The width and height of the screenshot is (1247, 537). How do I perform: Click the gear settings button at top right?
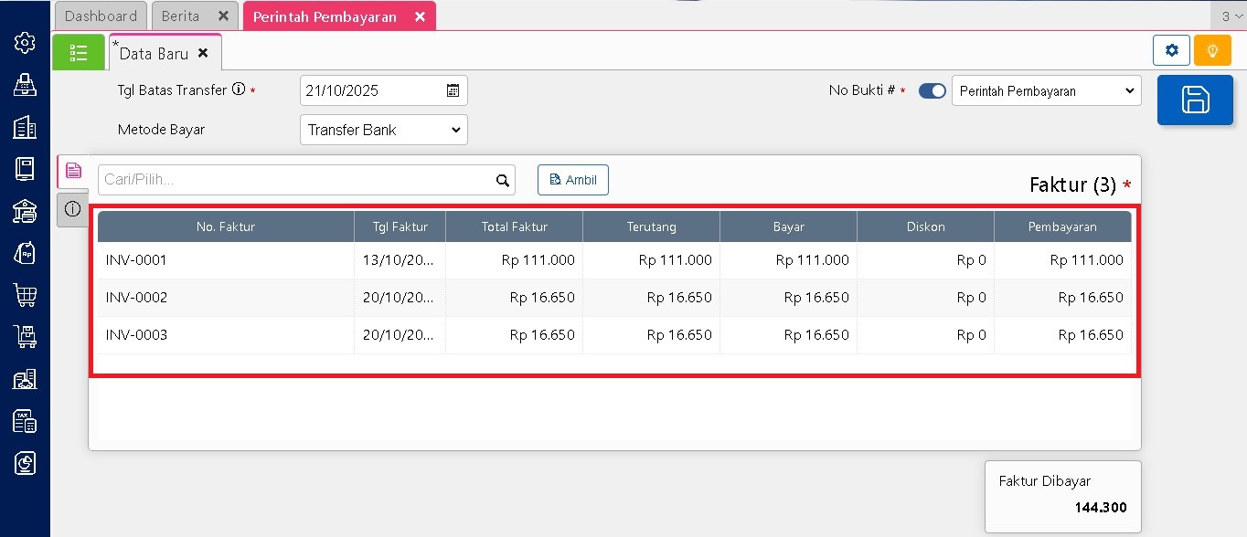pyautogui.click(x=1171, y=50)
